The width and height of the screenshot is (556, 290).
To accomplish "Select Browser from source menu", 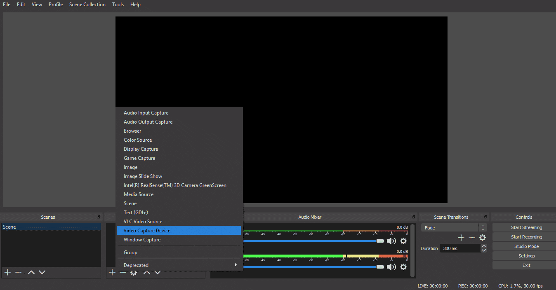I will pyautogui.click(x=178, y=131).
